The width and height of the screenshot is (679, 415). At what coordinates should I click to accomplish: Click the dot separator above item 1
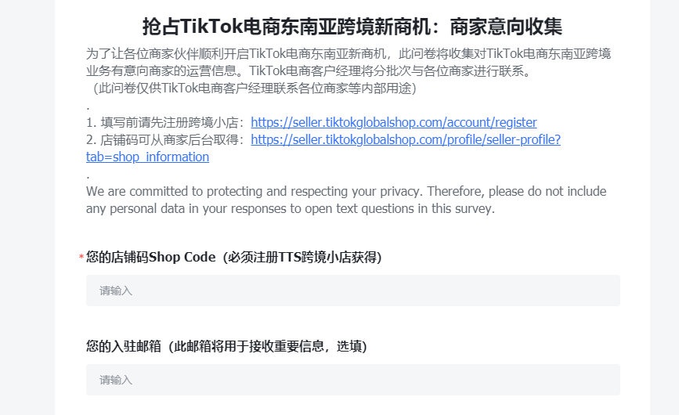pyautogui.click(x=88, y=108)
